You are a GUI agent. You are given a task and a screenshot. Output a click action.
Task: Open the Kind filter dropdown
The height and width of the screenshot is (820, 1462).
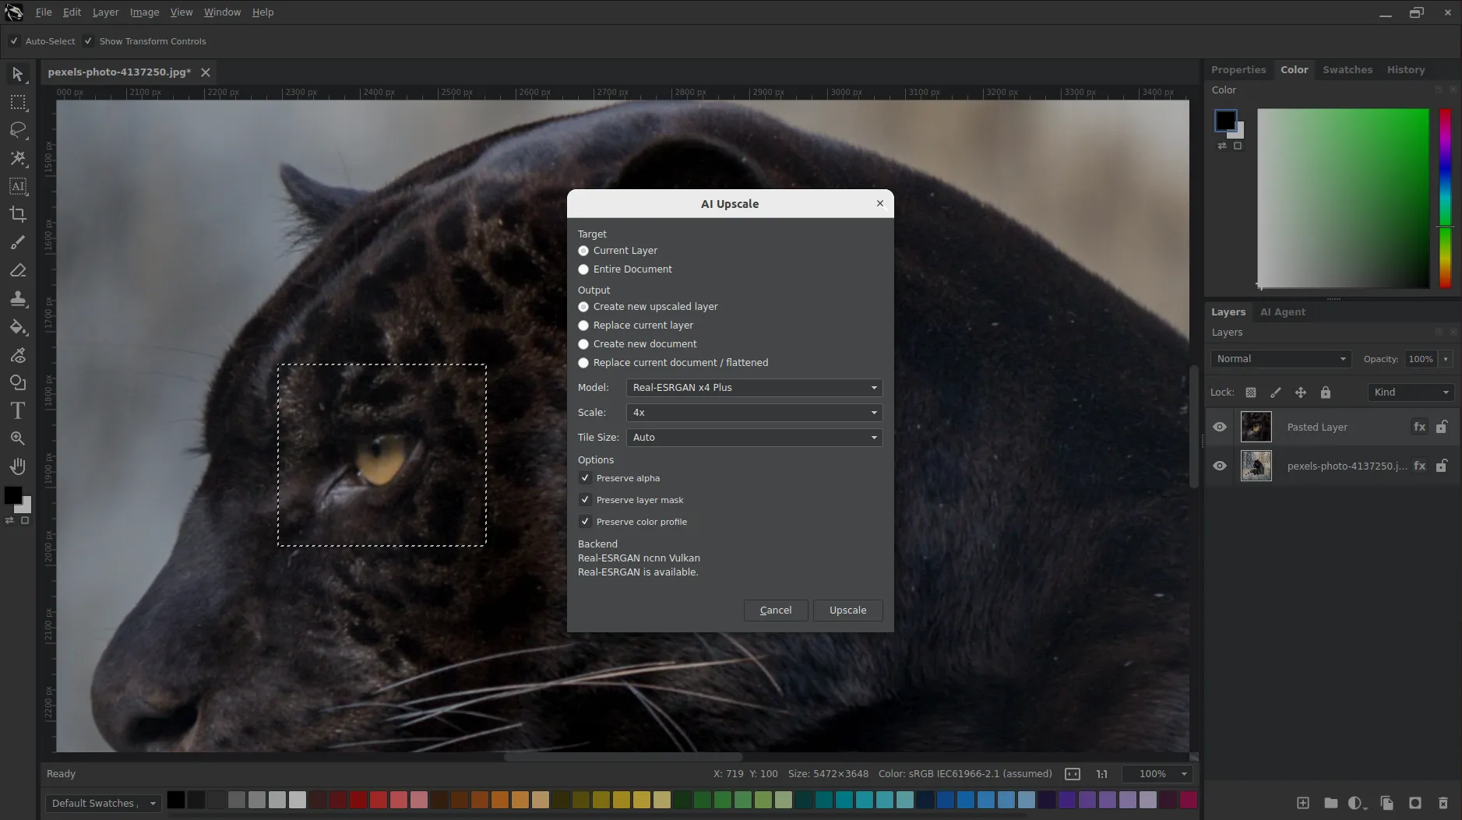(x=1411, y=392)
